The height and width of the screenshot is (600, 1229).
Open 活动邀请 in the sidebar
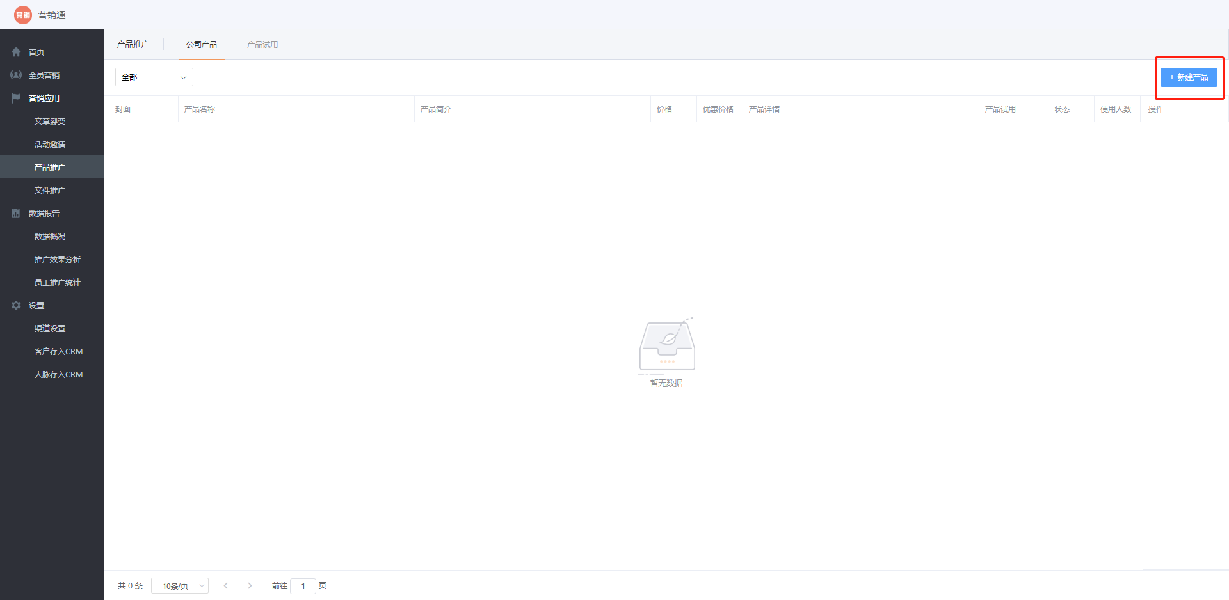(50, 145)
